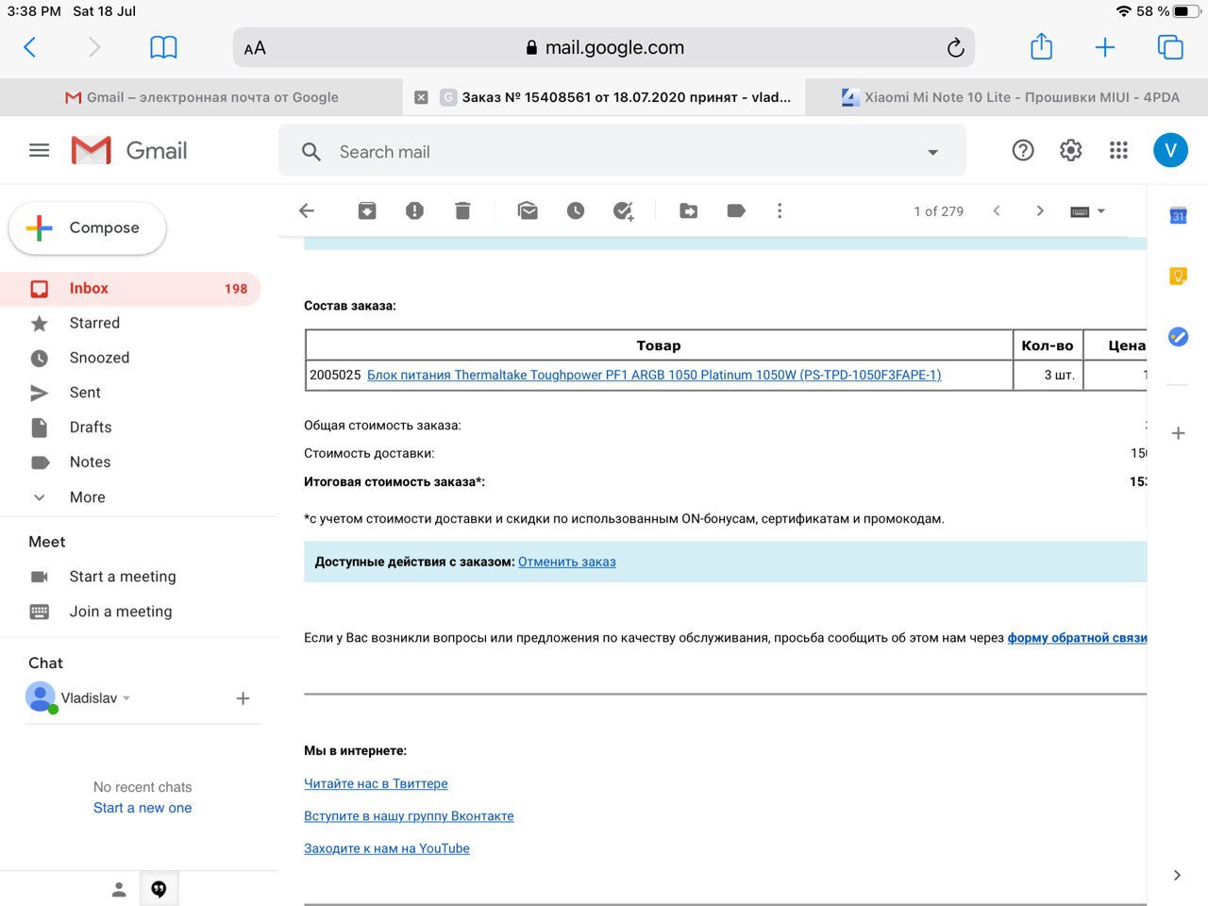Open a new Safari tab
The height and width of the screenshot is (906, 1208).
pos(1105,47)
